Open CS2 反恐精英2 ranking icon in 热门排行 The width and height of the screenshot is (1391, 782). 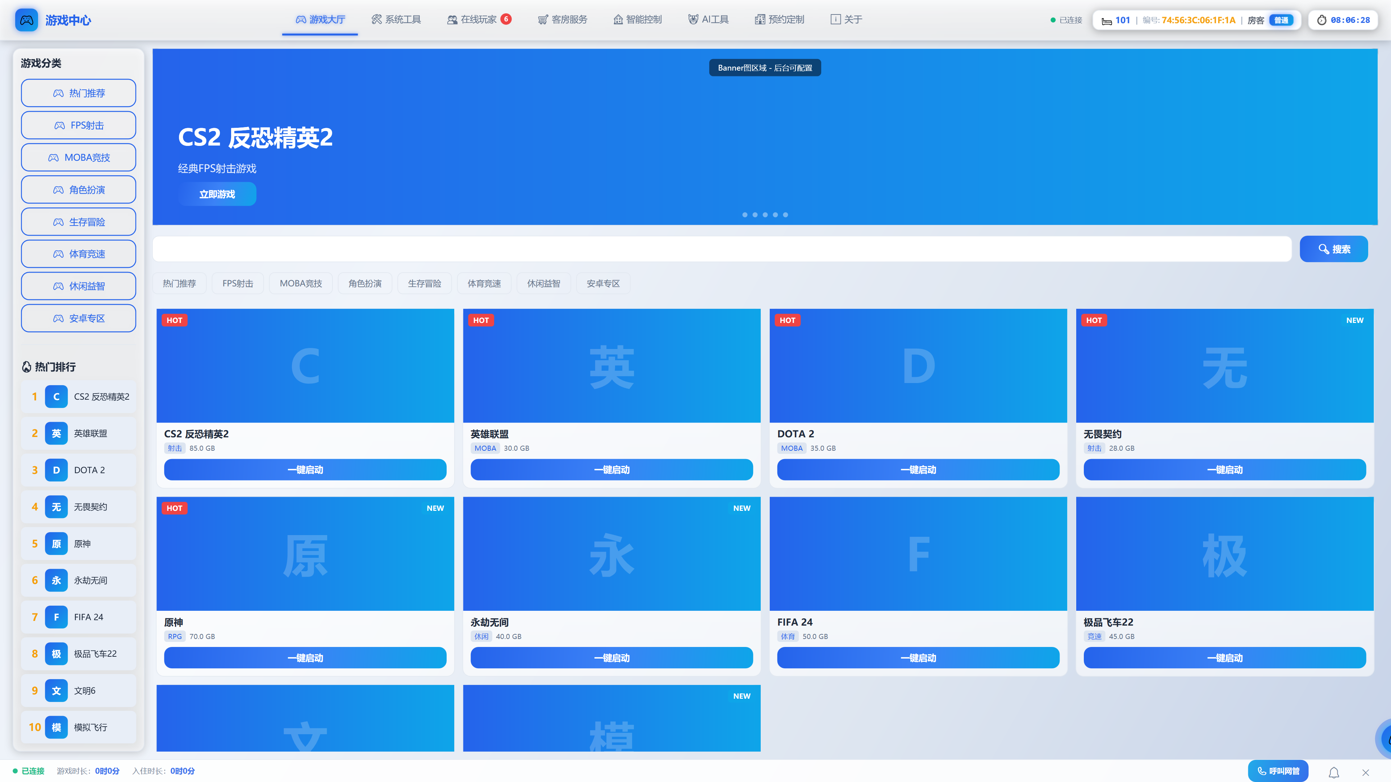pyautogui.click(x=56, y=397)
